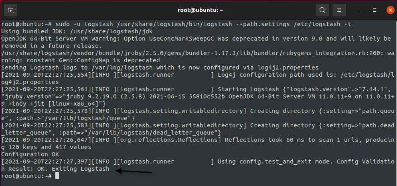Open the terminal search tool
Viewport: 397px width, 186px height.
(x=322, y=10)
